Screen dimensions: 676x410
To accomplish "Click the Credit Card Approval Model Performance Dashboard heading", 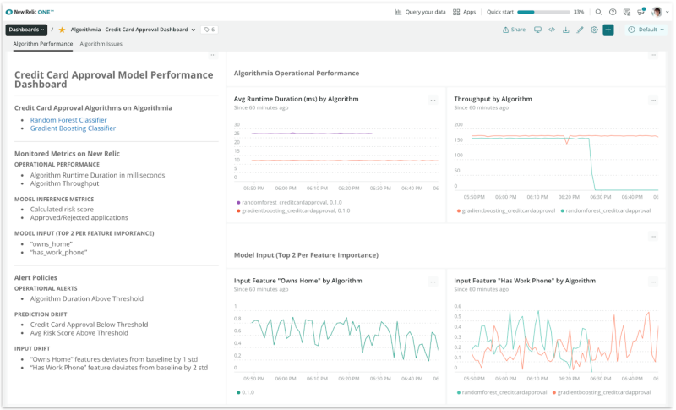I will (114, 79).
